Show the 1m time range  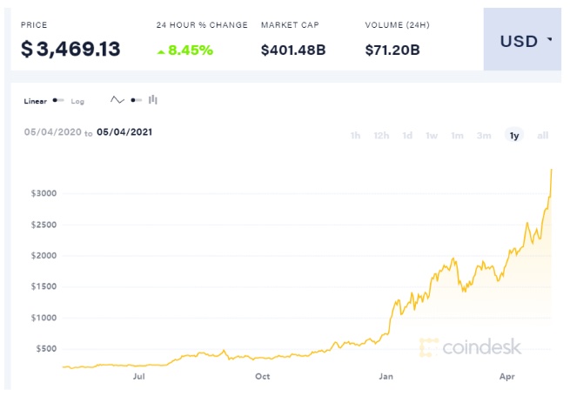click(x=458, y=136)
